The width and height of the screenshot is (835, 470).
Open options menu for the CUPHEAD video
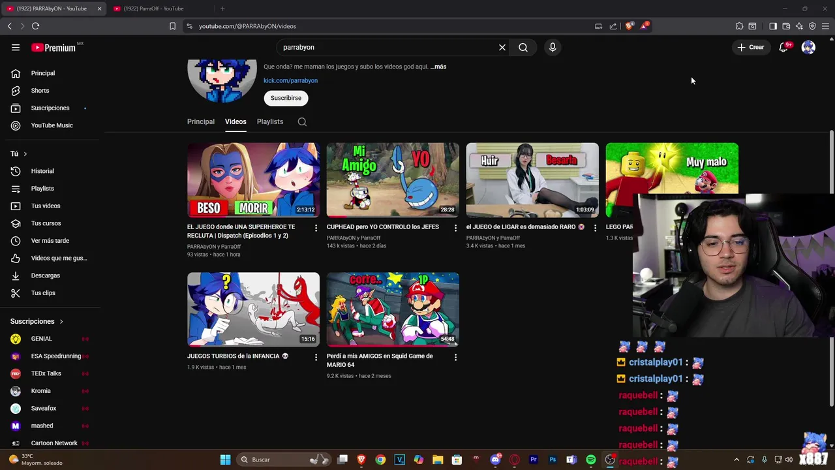(455, 228)
